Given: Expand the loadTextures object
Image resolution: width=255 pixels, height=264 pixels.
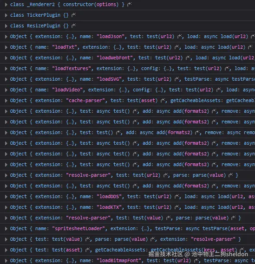Looking at the screenshot, I should 6,69.
